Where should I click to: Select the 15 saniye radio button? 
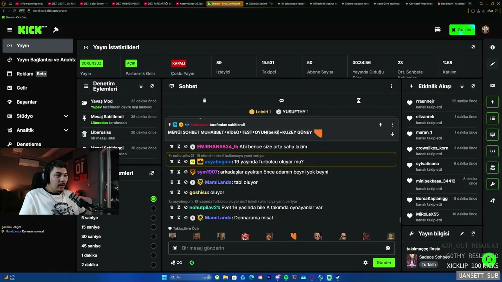tap(153, 227)
